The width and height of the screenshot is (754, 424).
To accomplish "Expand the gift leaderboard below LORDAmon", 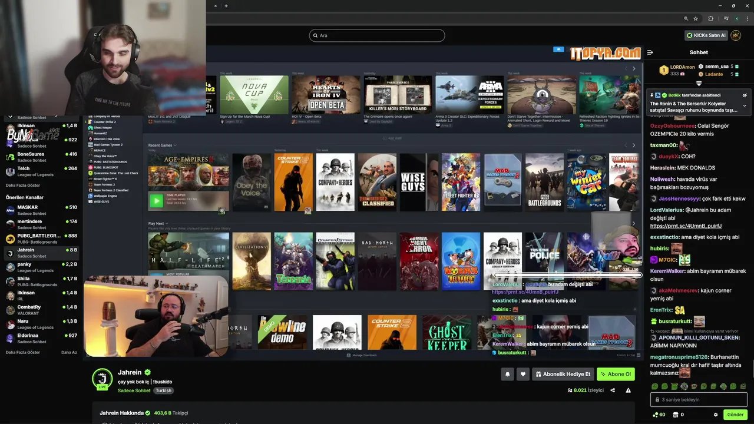I will (x=699, y=84).
